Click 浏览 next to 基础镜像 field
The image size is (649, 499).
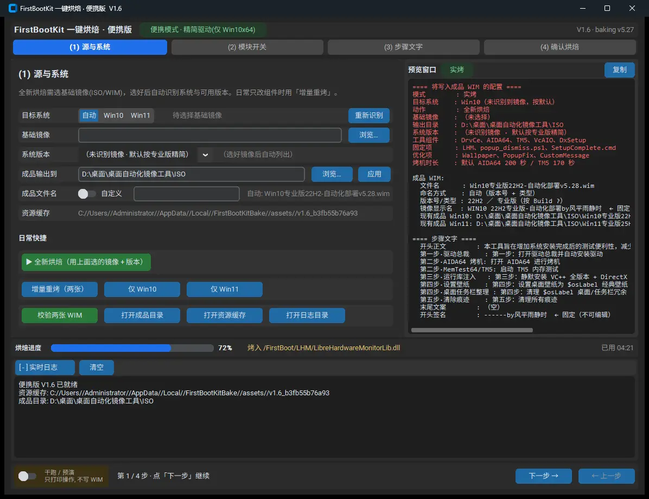[x=369, y=135]
